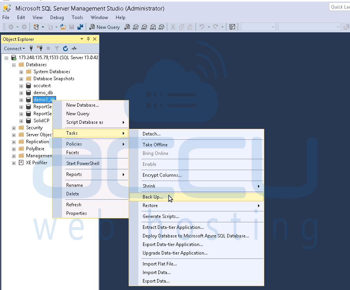This screenshot has width=350, height=290.
Task: Select the server node 173.248.135.79,1533
Action: pos(58,58)
